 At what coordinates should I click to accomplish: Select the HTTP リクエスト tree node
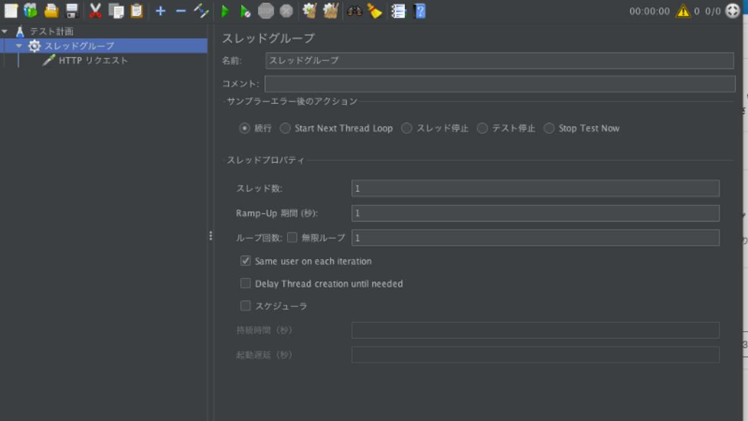click(x=93, y=60)
